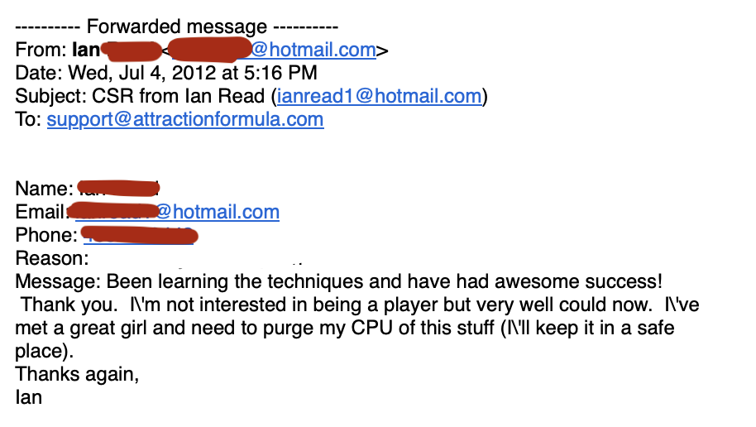Click the Ian signature at the bottom

28,397
